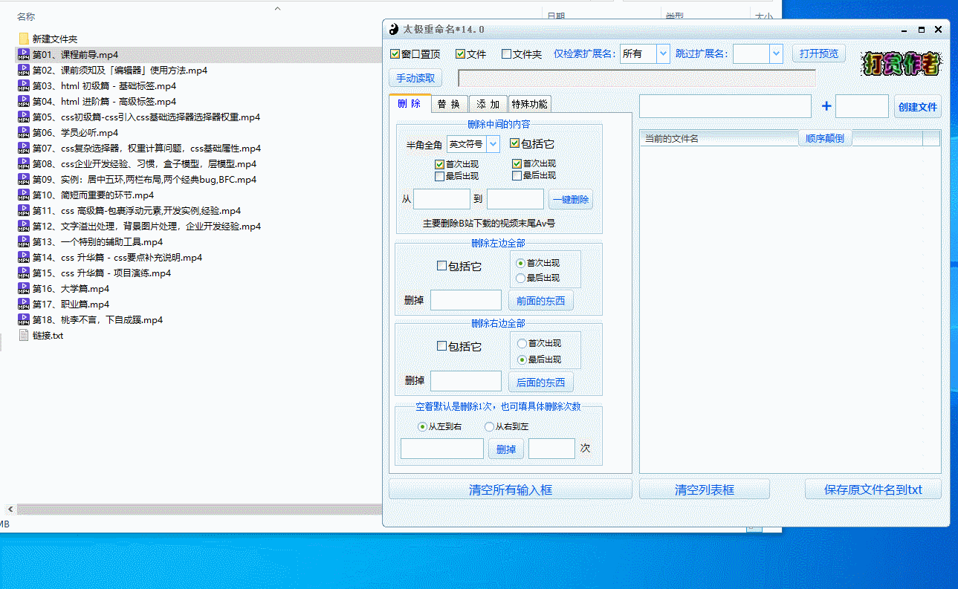Enable the 文件夹 checkbox

pyautogui.click(x=506, y=54)
